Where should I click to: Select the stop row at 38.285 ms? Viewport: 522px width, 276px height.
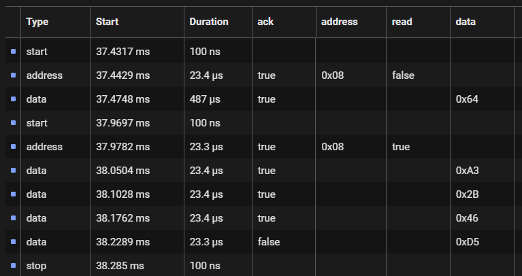pos(37,266)
